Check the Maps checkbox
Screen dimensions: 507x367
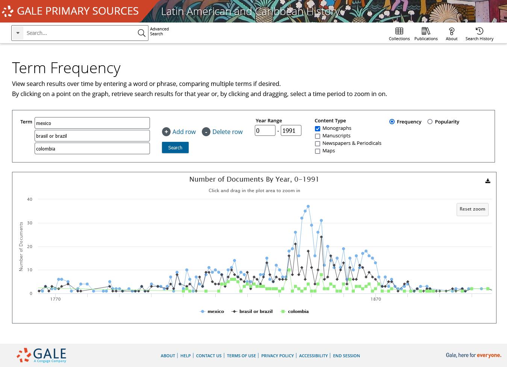point(318,151)
